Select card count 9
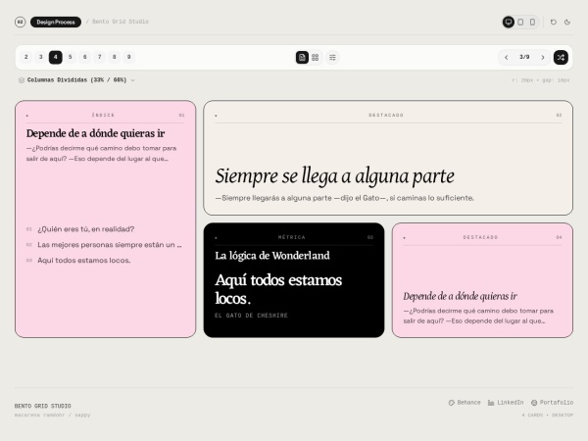The image size is (588, 441). click(x=128, y=57)
